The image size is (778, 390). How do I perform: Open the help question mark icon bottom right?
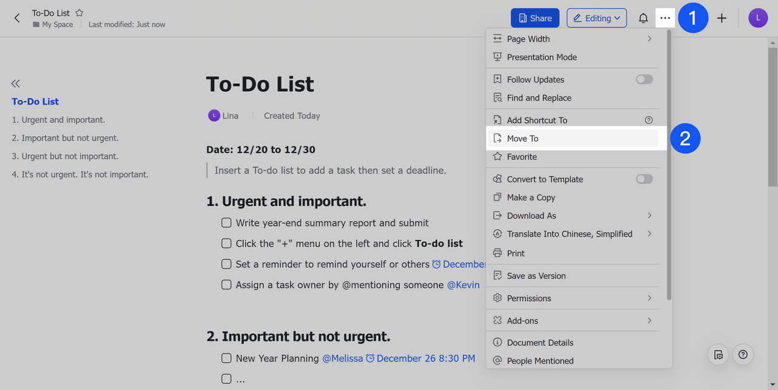pyautogui.click(x=742, y=354)
